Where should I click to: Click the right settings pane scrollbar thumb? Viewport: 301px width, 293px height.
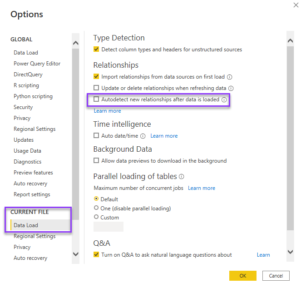coord(290,138)
